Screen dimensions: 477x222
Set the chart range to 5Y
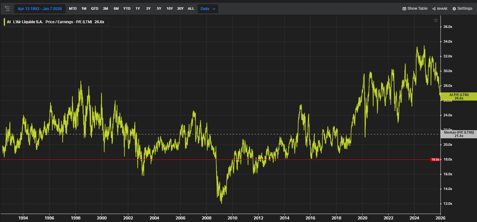pos(159,9)
